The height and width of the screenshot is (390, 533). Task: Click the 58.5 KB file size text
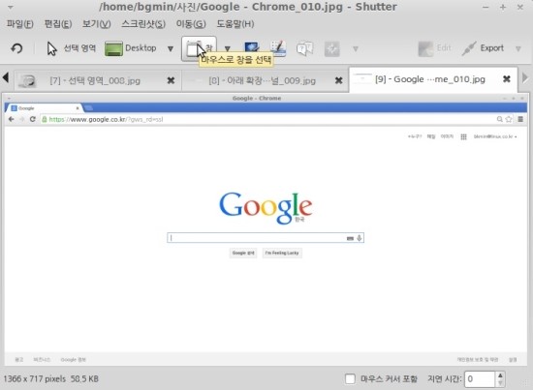coord(84,378)
